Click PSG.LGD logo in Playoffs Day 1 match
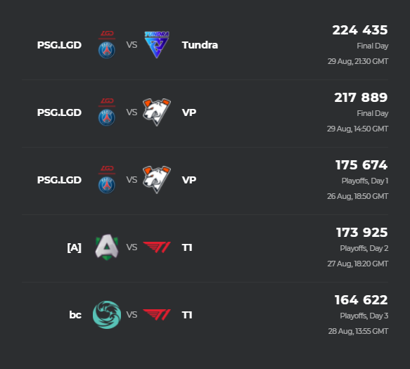Image resolution: width=410 pixels, height=369 pixels. [107, 179]
